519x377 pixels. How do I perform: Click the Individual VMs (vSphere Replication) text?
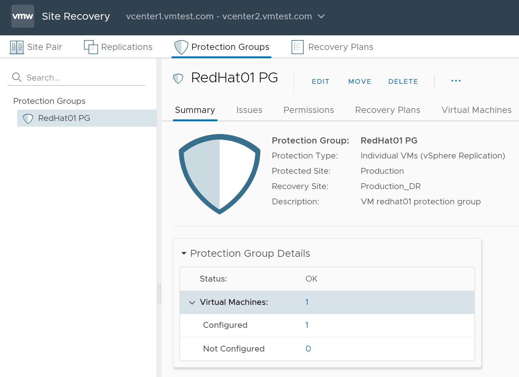pos(433,156)
